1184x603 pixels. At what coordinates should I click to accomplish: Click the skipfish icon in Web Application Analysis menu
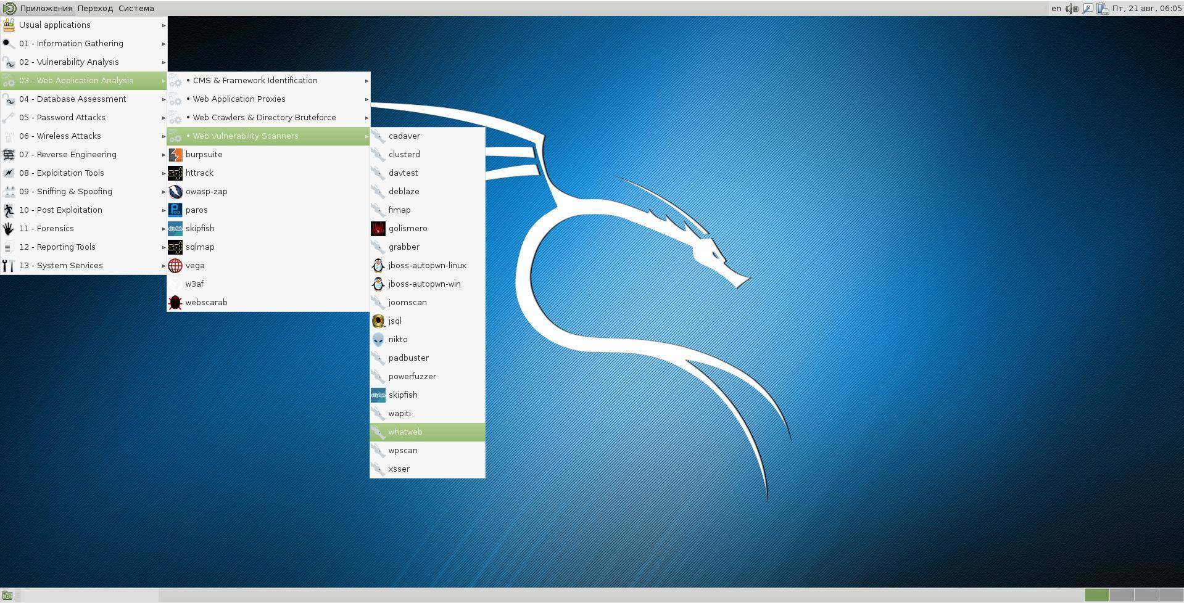(175, 229)
